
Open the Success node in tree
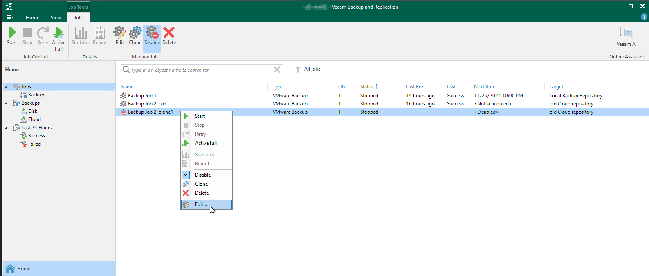tap(36, 136)
